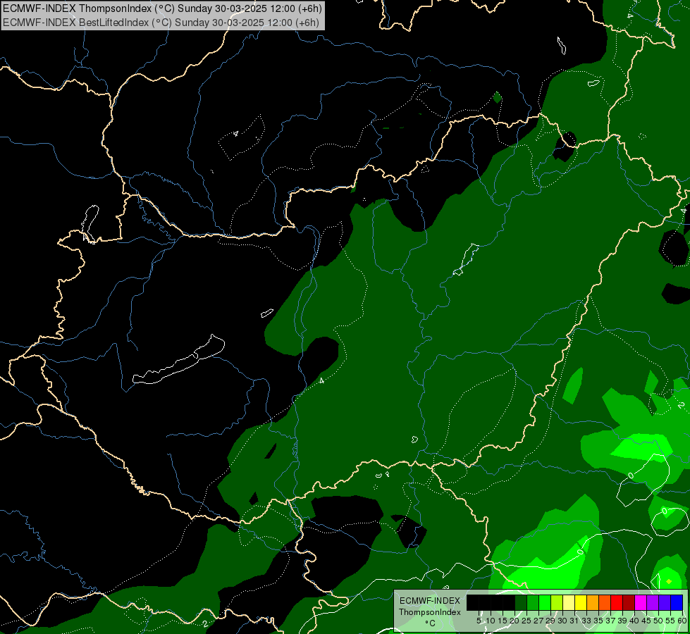Screen dimensions: 690x634
Task: Click the ThompsonIndex label in the legend
Action: (x=430, y=612)
